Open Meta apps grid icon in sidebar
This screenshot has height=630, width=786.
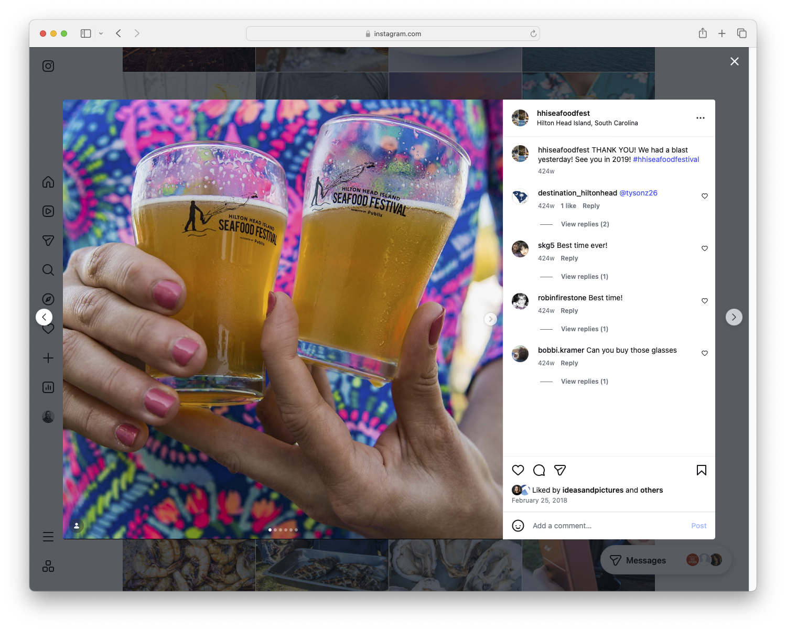[x=48, y=566]
